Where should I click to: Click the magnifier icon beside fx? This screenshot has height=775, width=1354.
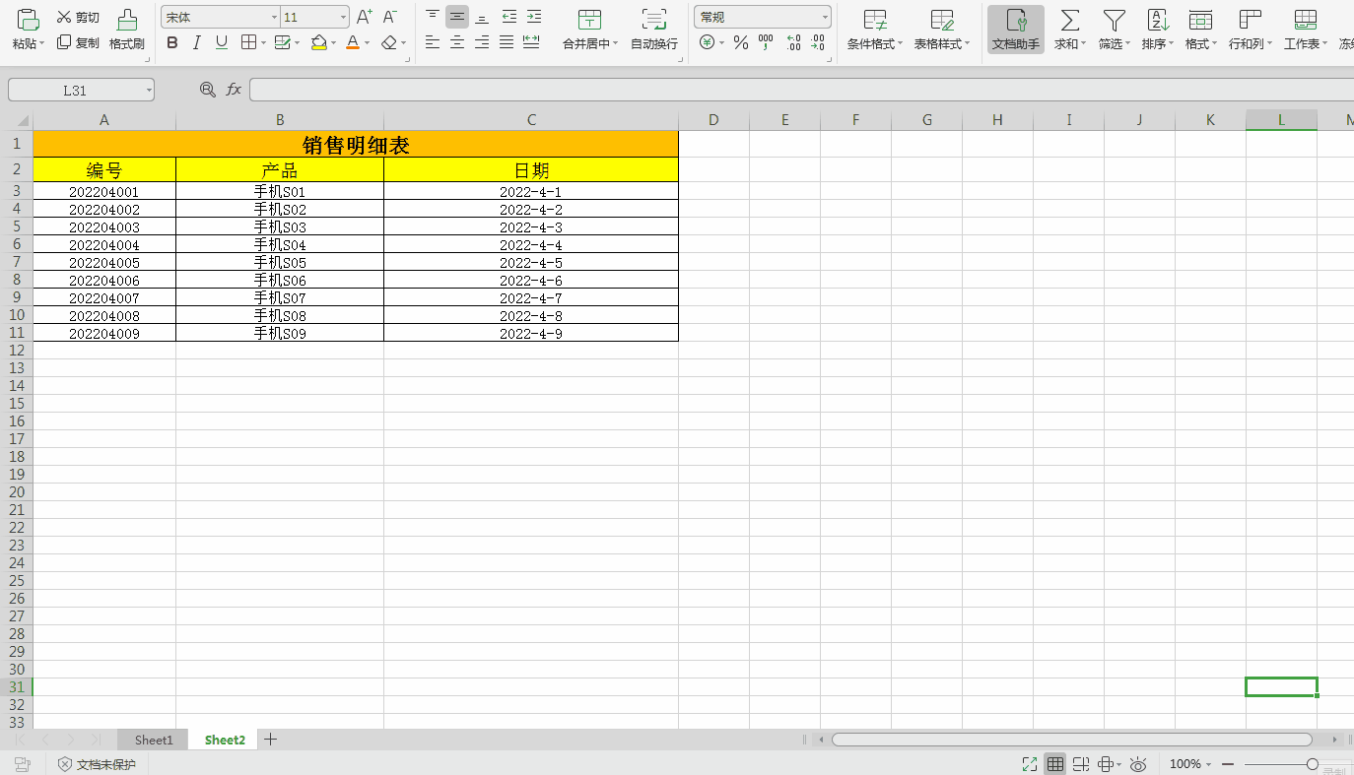coord(208,90)
